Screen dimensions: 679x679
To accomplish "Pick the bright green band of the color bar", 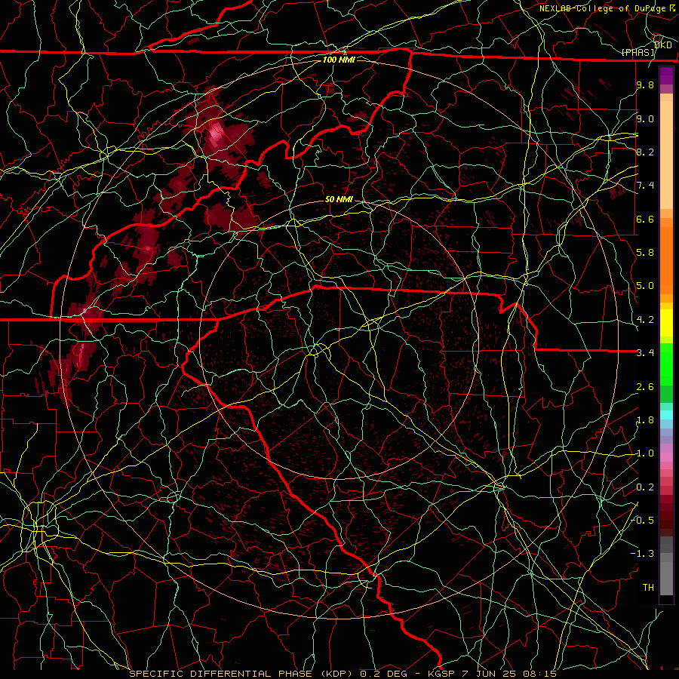I will (x=666, y=364).
